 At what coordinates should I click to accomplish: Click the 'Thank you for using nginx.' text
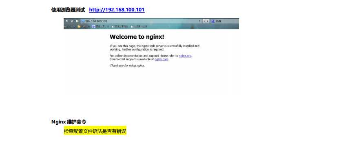[127, 66]
